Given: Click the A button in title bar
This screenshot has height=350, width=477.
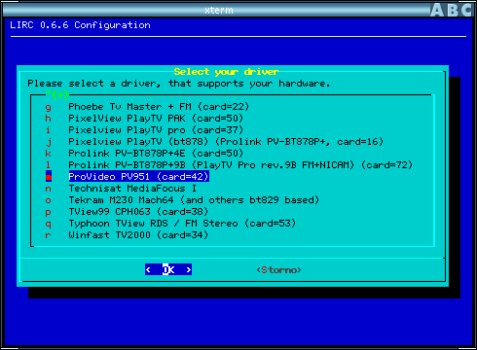Looking at the screenshot, I should [437, 10].
